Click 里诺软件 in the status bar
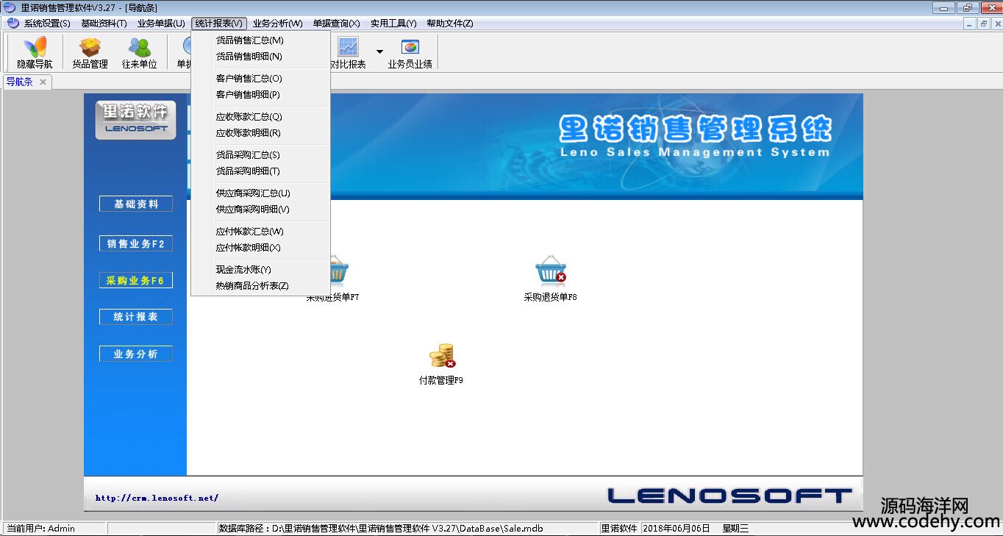Image resolution: width=1003 pixels, height=536 pixels. click(619, 529)
